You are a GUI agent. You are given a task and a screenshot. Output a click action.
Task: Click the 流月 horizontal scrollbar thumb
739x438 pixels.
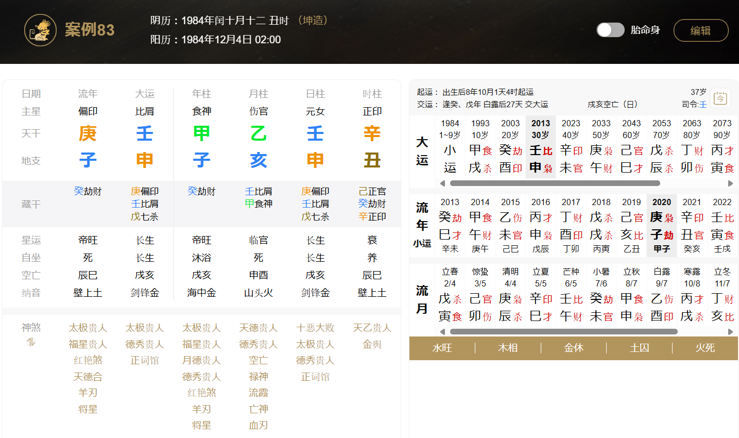tap(564, 332)
